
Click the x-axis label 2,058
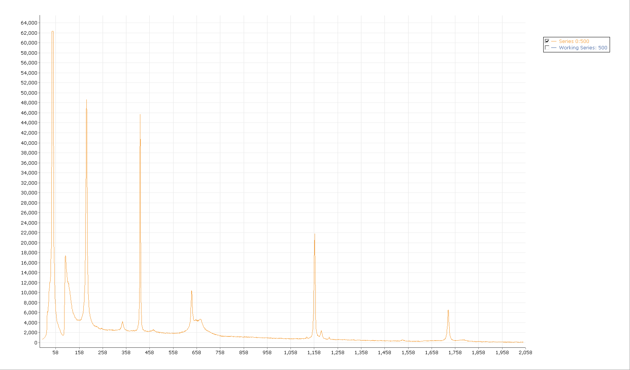tap(526, 353)
